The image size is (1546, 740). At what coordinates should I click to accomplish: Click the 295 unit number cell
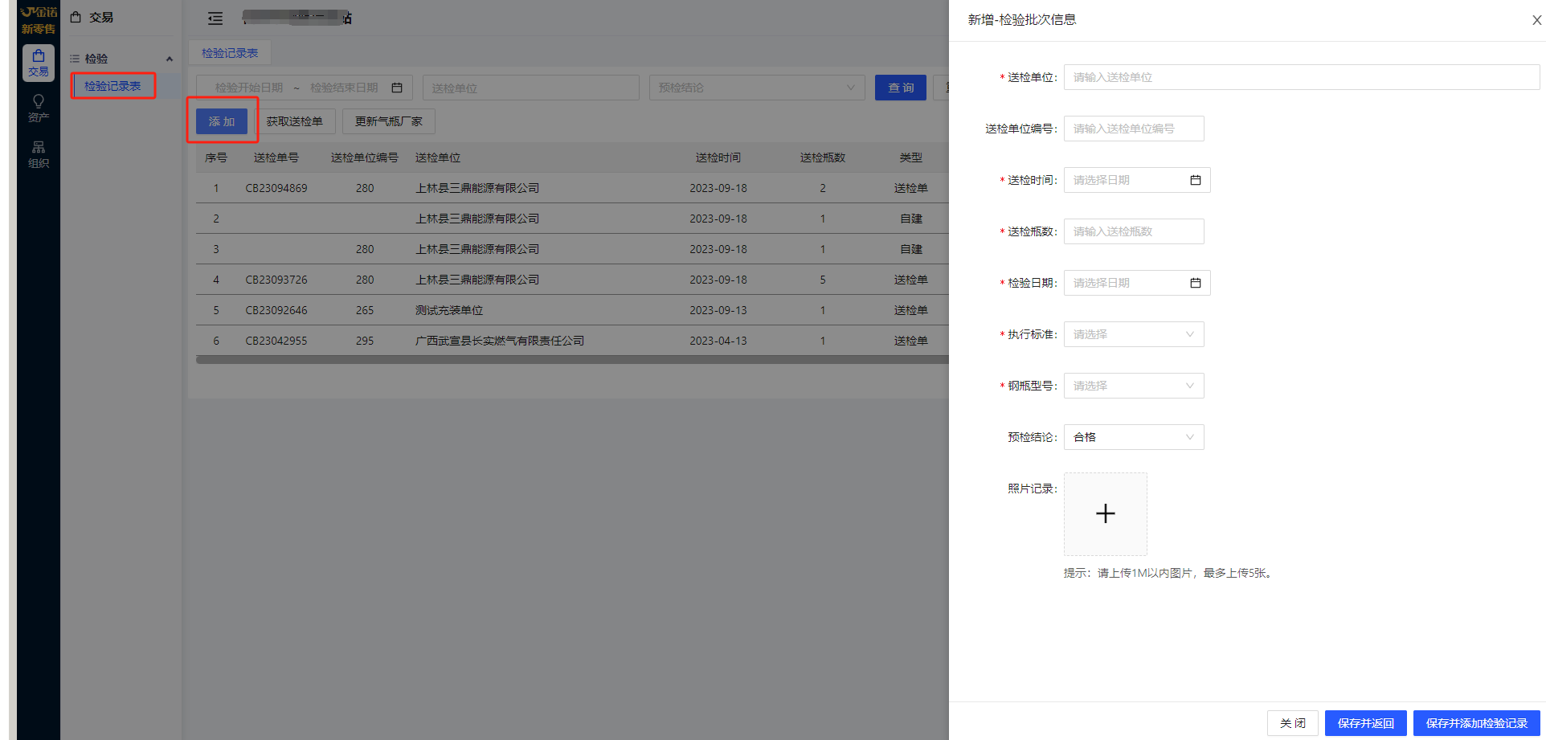pos(365,341)
